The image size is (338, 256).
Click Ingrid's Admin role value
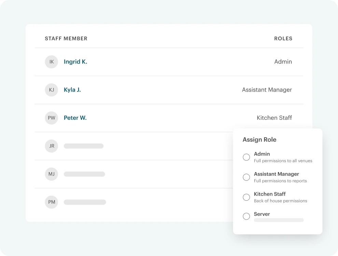pos(283,62)
